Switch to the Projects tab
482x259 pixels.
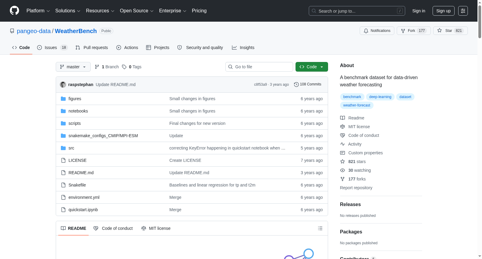pyautogui.click(x=158, y=48)
